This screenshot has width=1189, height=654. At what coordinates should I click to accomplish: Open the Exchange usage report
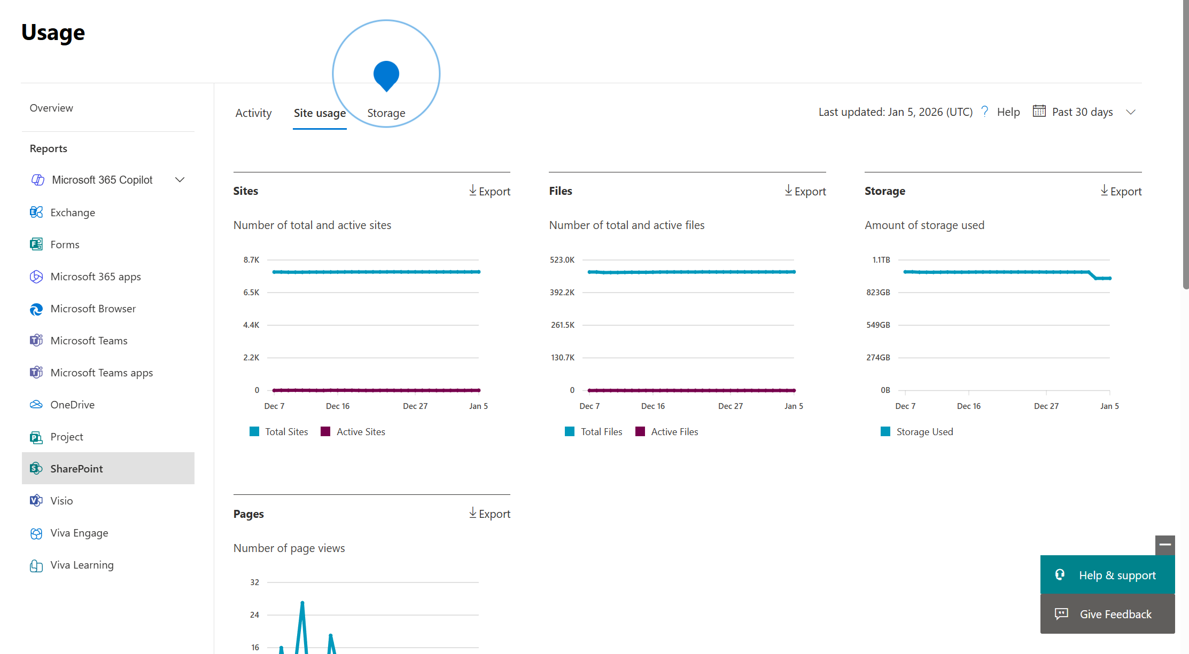pyautogui.click(x=73, y=212)
